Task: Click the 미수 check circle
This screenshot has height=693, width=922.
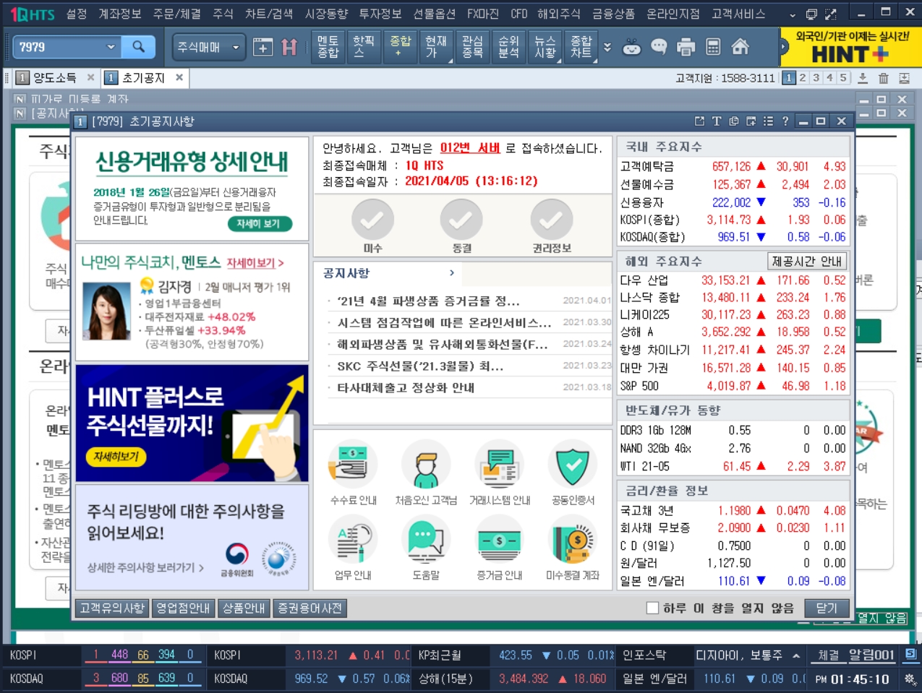Action: click(372, 220)
